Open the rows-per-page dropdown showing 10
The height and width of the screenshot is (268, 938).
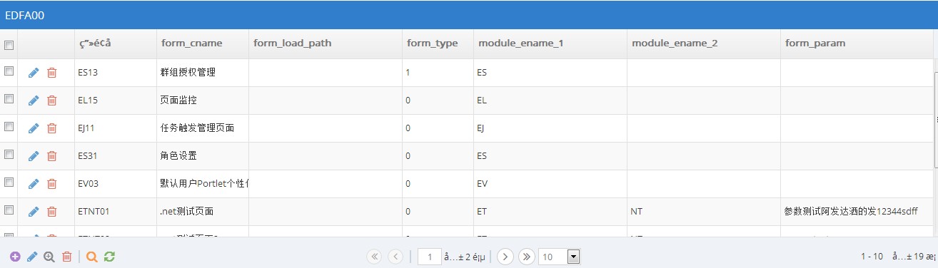tap(560, 257)
